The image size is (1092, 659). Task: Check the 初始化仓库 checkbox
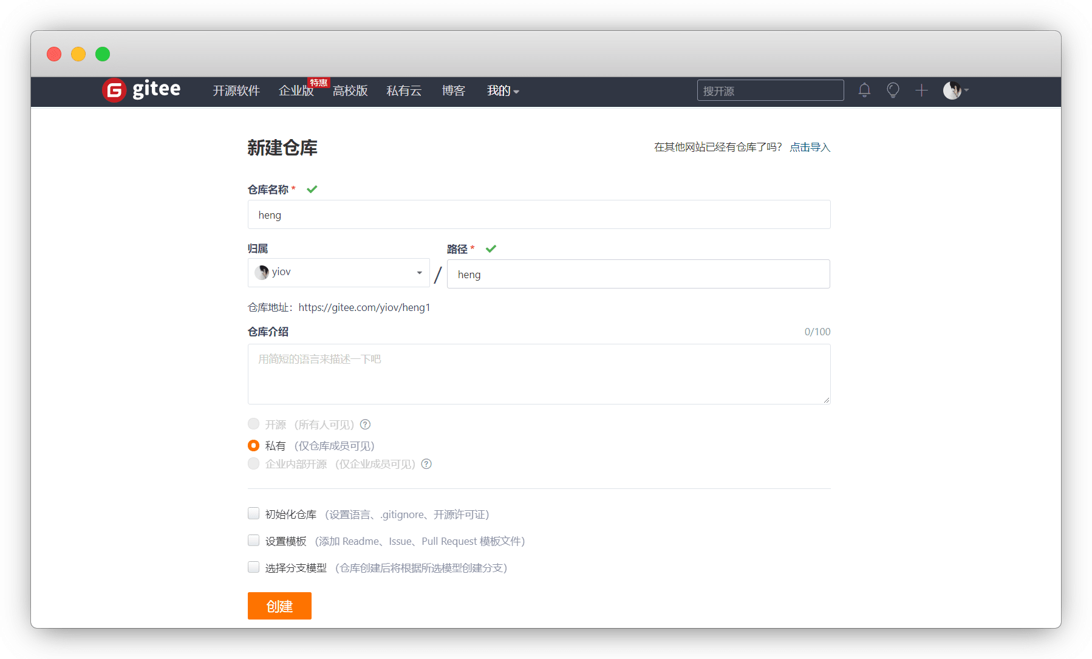[x=254, y=514]
